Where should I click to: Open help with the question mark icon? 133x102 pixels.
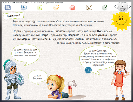(x=105, y=7)
